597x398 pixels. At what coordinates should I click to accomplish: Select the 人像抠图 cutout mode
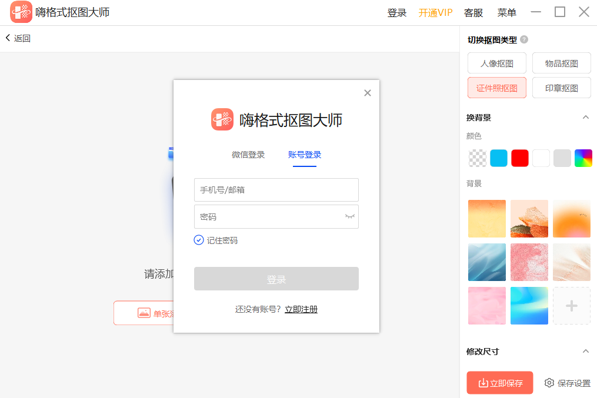tap(496, 63)
